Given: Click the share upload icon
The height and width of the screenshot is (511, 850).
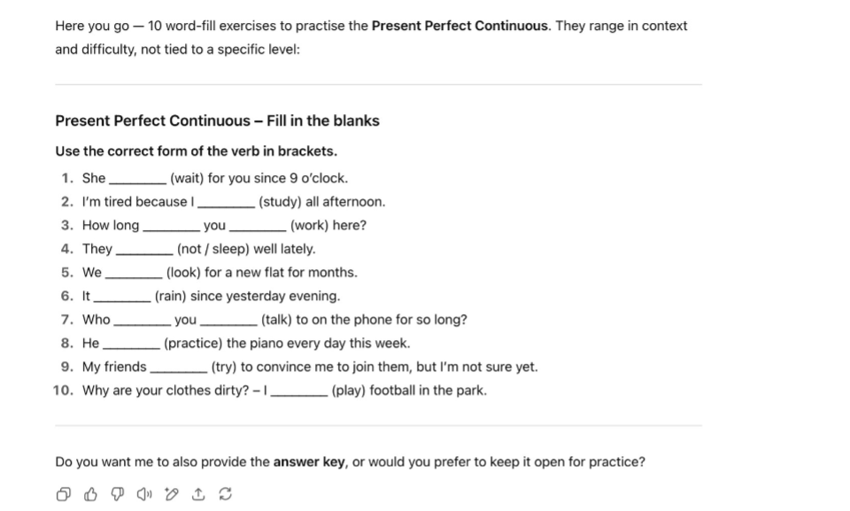Looking at the screenshot, I should 198,494.
